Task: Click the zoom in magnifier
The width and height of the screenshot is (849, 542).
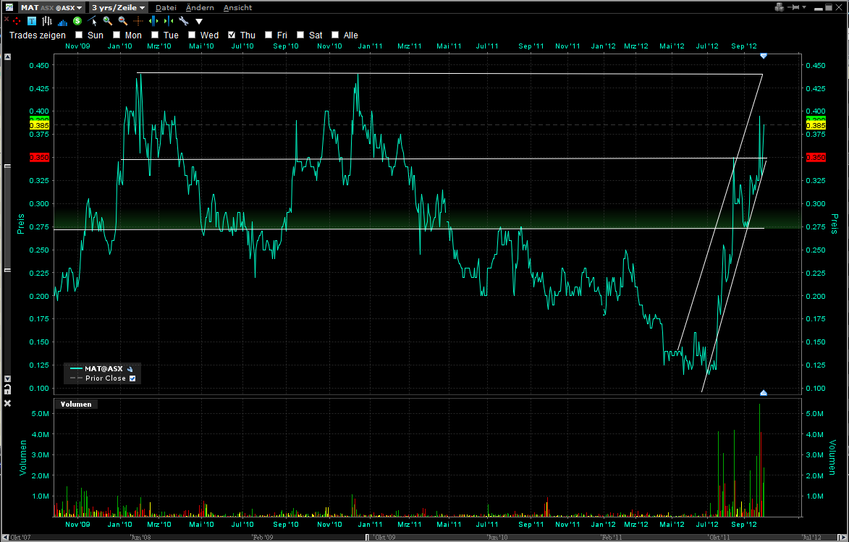Action: point(108,21)
